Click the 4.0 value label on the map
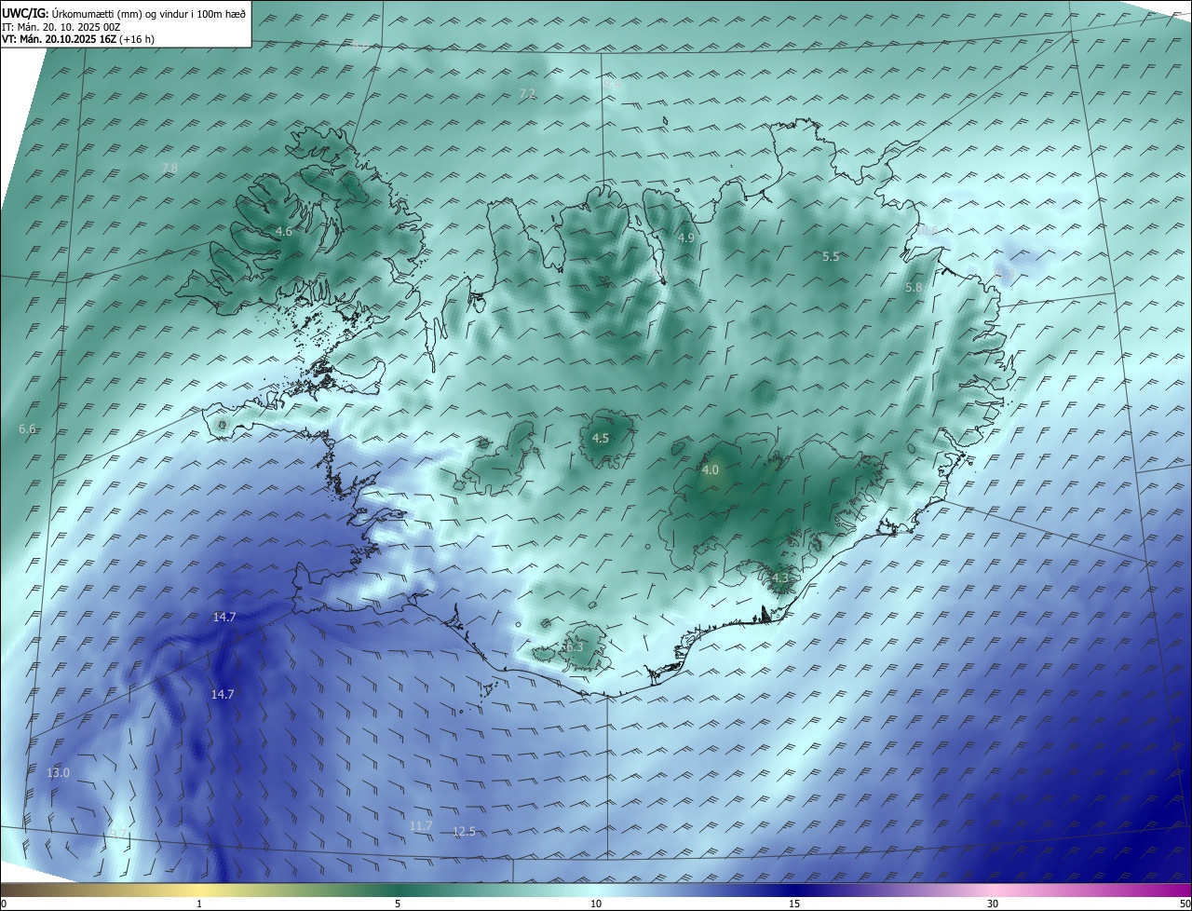This screenshot has width=1192, height=911. click(x=711, y=470)
